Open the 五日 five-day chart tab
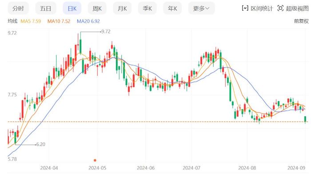Image resolution: width=311 pixels, height=174 pixels. tap(46, 8)
